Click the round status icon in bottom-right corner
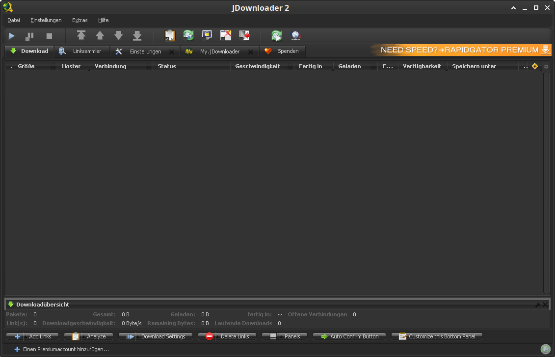 [546, 349]
